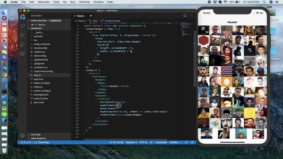
Task: Click the Dropbox icon in menu bar
Action: [215, 2]
